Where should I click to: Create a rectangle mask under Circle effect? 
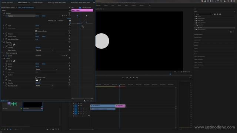11,61
